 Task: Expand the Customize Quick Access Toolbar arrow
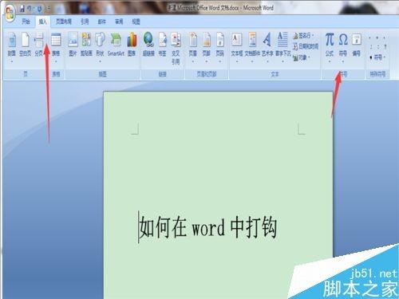(x=47, y=9)
